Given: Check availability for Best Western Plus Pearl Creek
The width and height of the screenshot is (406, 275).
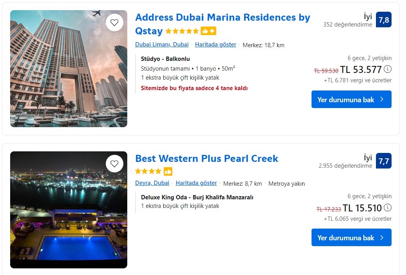Looking at the screenshot, I should coord(351,238).
